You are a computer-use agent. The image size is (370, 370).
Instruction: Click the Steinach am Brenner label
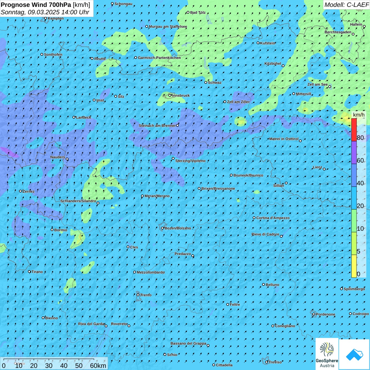(x=157, y=126)
